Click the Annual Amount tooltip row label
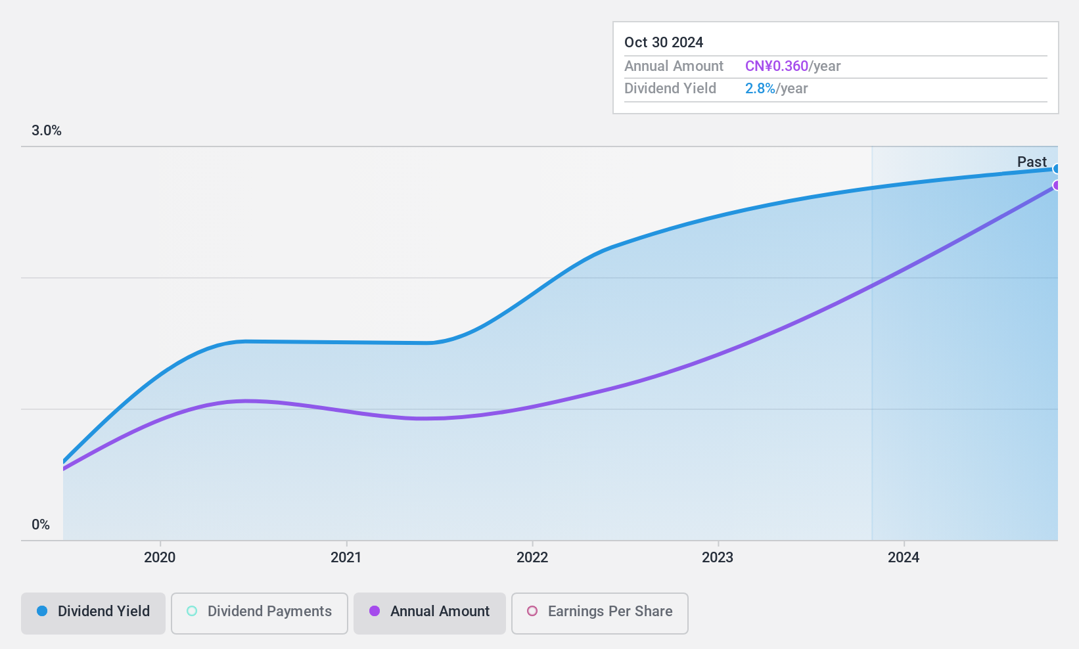Image resolution: width=1079 pixels, height=649 pixels. tap(674, 66)
